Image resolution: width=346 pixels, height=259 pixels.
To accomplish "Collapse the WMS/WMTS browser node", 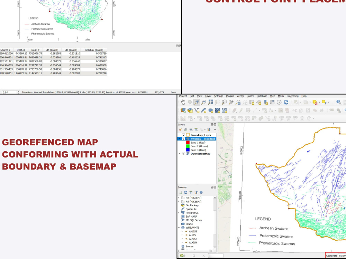I will point(179,228).
